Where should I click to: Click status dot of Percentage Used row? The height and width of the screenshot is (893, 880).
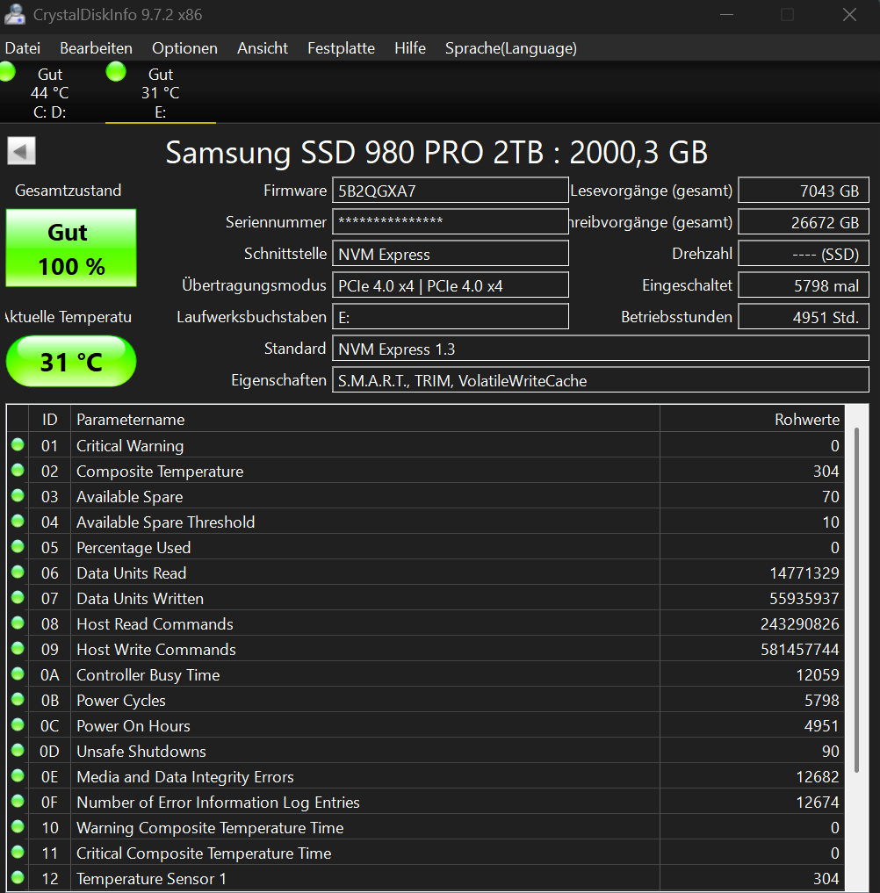point(18,547)
